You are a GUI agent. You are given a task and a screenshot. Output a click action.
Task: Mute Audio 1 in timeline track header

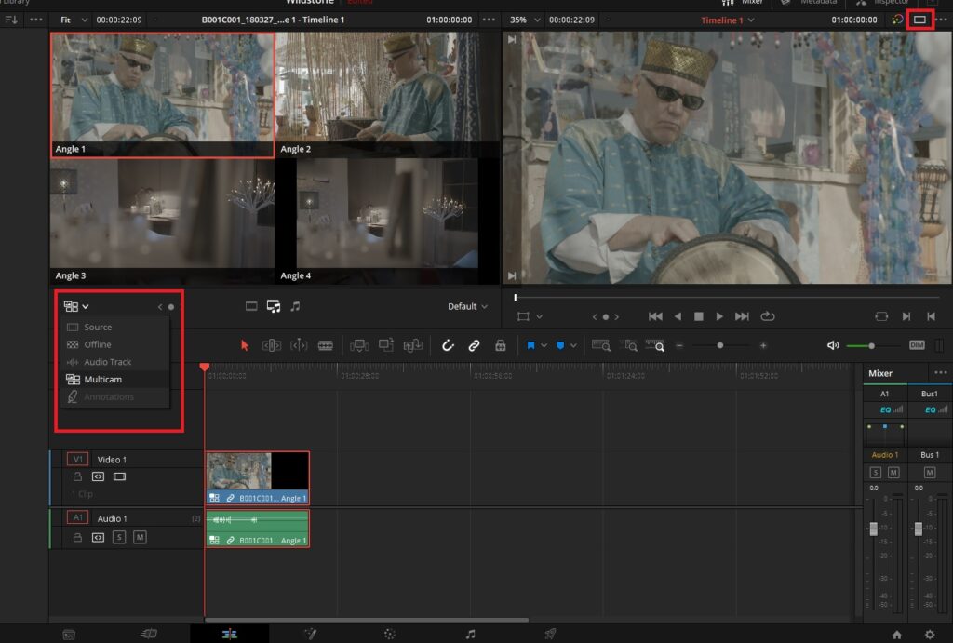coord(140,537)
